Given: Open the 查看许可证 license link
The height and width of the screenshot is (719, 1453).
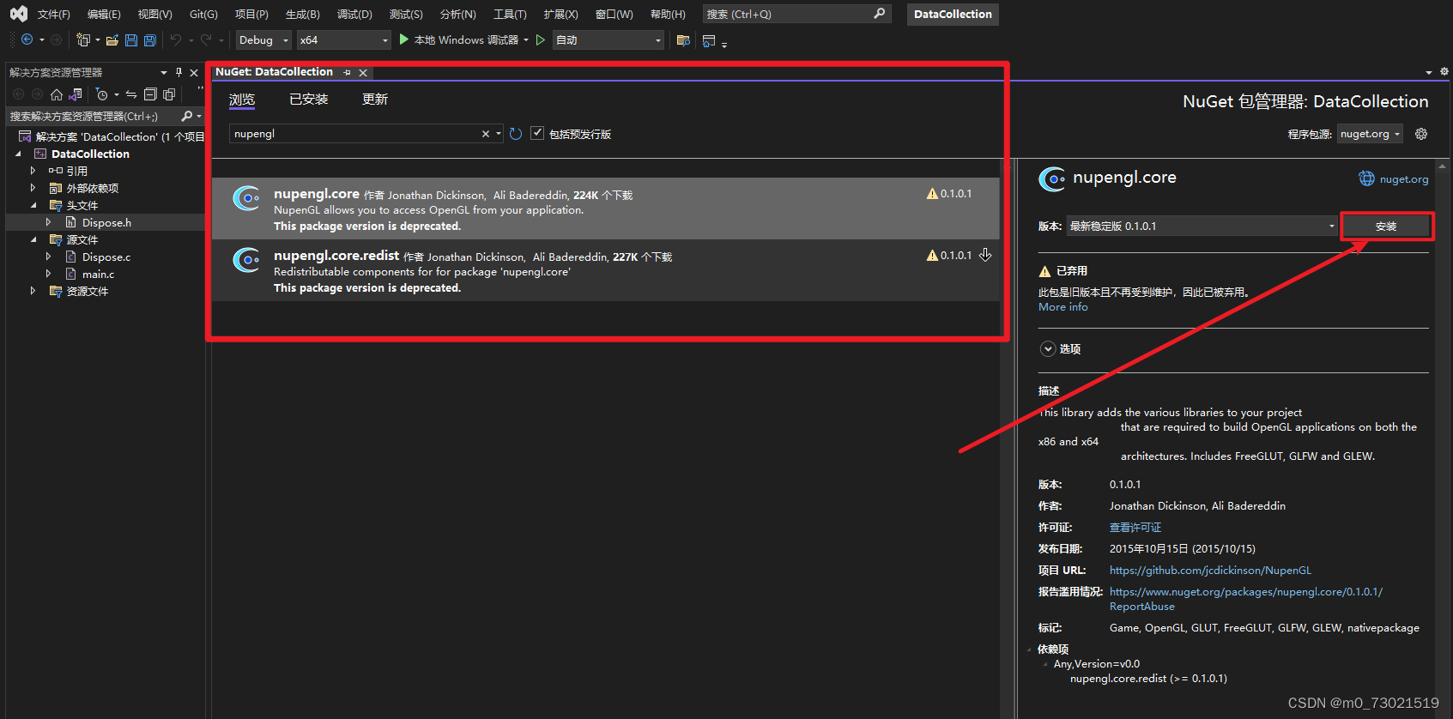Looking at the screenshot, I should [x=1135, y=528].
